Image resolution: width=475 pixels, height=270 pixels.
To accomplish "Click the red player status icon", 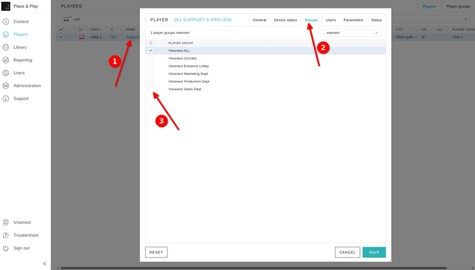I will [x=81, y=37].
